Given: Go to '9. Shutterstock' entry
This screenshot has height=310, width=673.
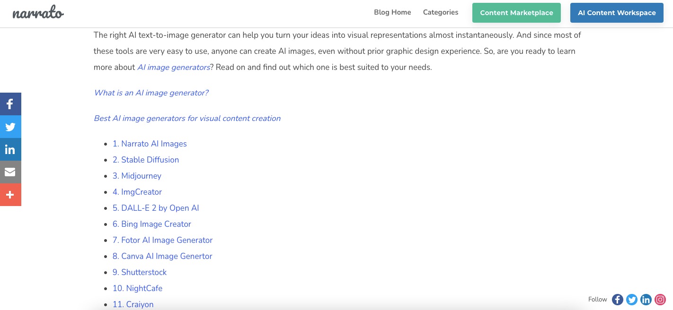Looking at the screenshot, I should click(x=140, y=272).
